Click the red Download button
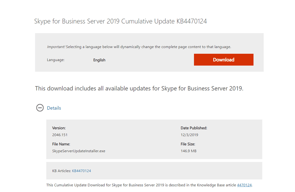The image size is (295, 192). click(224, 60)
